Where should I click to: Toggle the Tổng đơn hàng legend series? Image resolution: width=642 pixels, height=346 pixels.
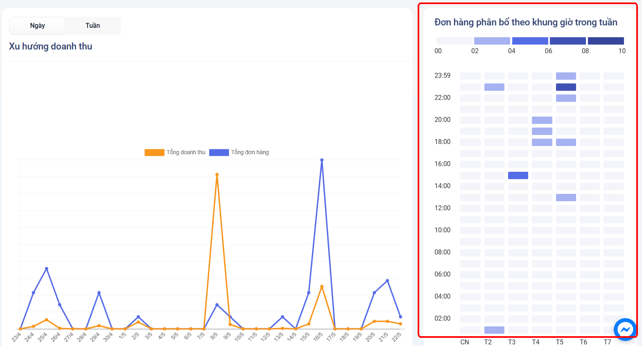pos(239,152)
